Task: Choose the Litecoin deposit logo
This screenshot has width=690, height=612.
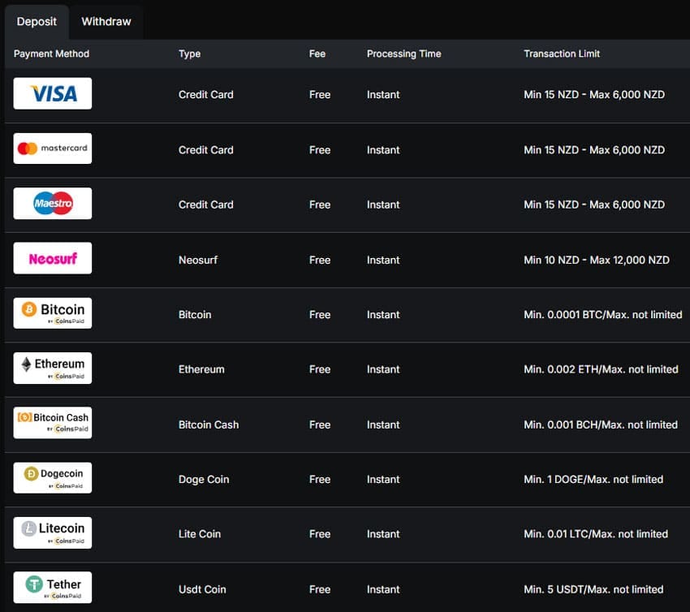Action: (x=52, y=532)
